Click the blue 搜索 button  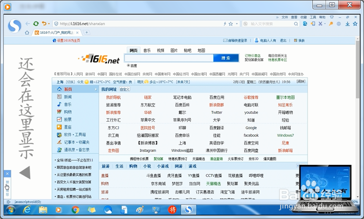(x=226, y=58)
